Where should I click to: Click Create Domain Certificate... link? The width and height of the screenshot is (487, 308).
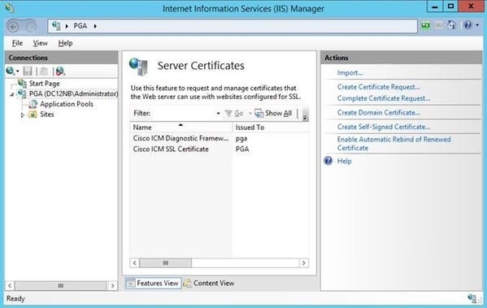click(379, 113)
